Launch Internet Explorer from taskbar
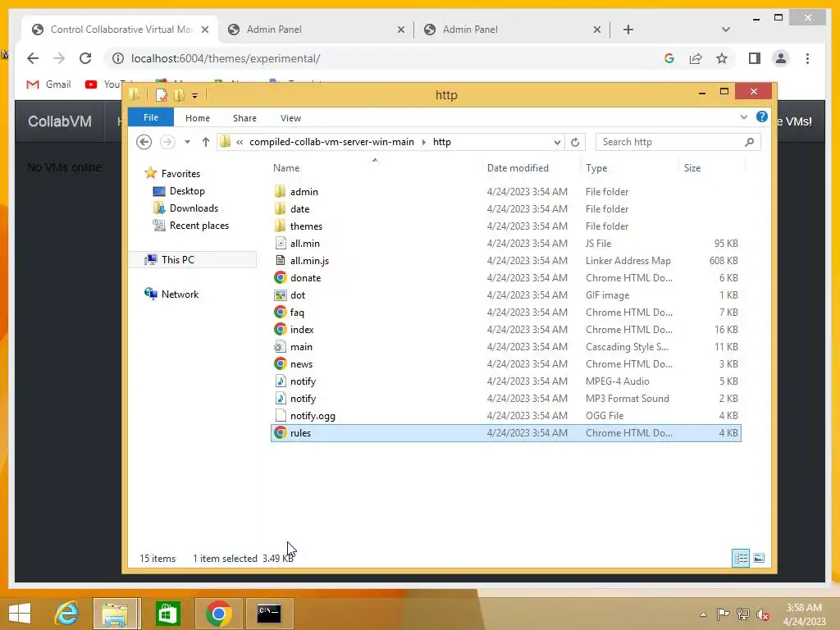 (x=67, y=614)
